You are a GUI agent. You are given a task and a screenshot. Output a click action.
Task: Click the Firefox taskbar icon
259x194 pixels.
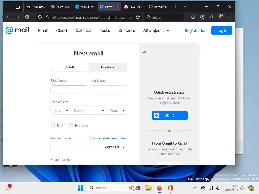tap(159, 188)
